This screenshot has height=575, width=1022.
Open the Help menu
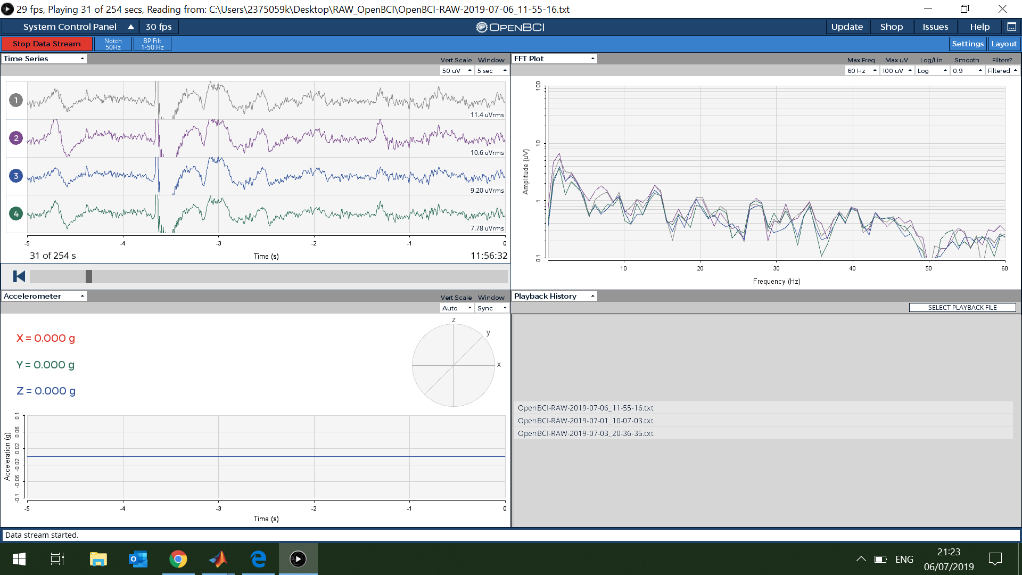click(x=979, y=27)
